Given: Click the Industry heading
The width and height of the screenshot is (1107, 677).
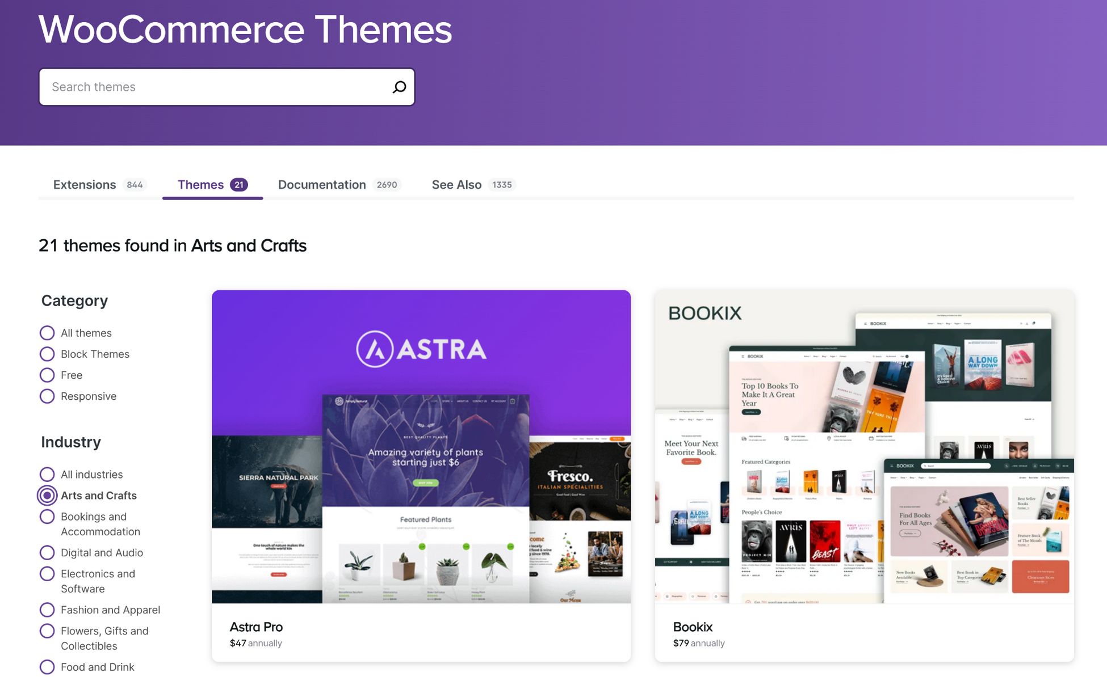Looking at the screenshot, I should click(71, 442).
